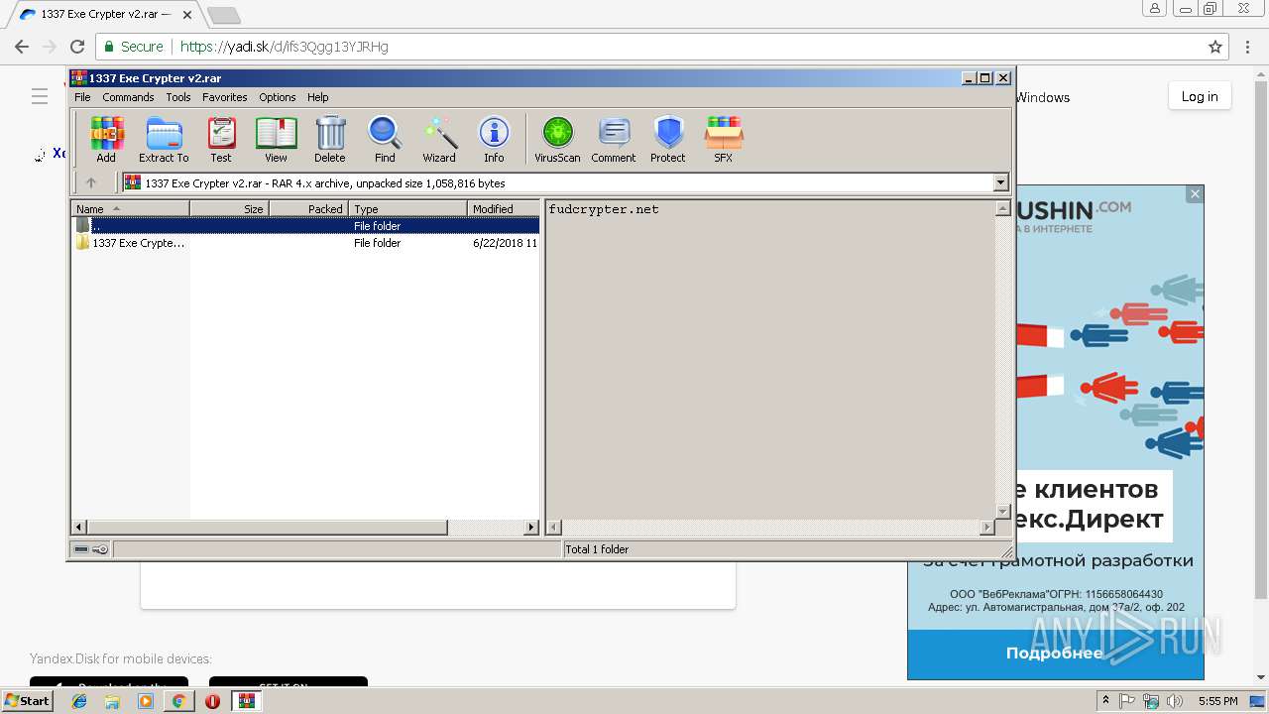Open the View file tool

click(x=276, y=139)
